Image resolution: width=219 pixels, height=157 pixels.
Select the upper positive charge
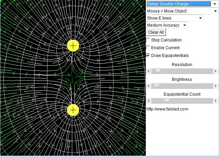(x=73, y=46)
